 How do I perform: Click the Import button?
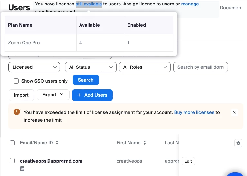21,95
